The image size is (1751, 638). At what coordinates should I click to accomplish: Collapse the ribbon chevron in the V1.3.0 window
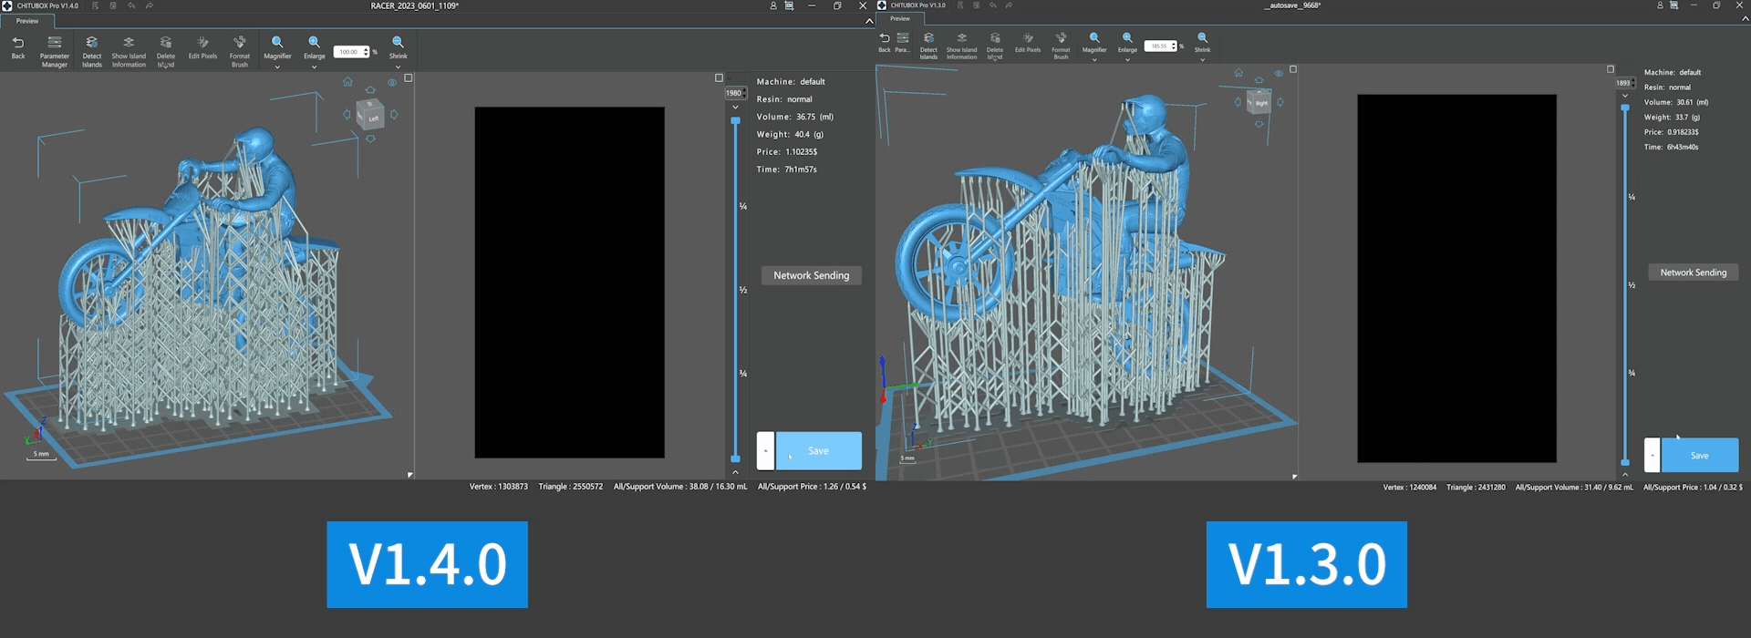(1746, 18)
